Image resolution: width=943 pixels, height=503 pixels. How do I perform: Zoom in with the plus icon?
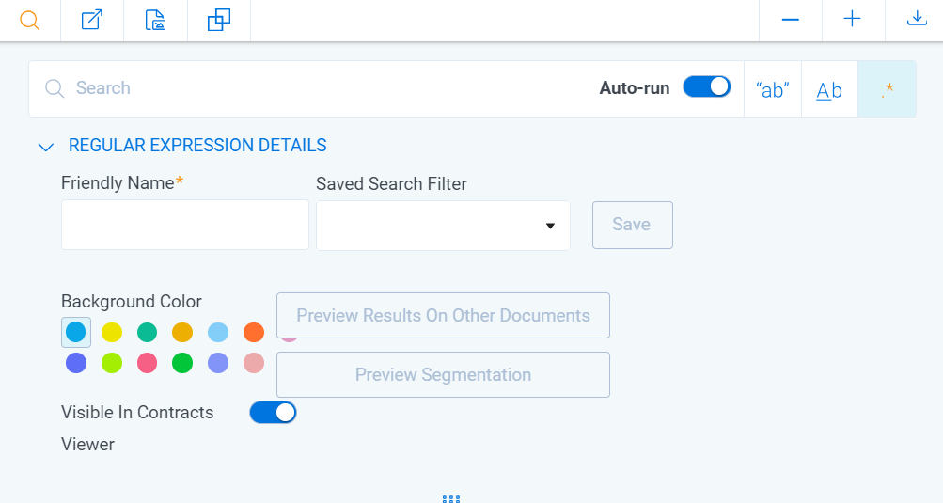click(x=852, y=19)
